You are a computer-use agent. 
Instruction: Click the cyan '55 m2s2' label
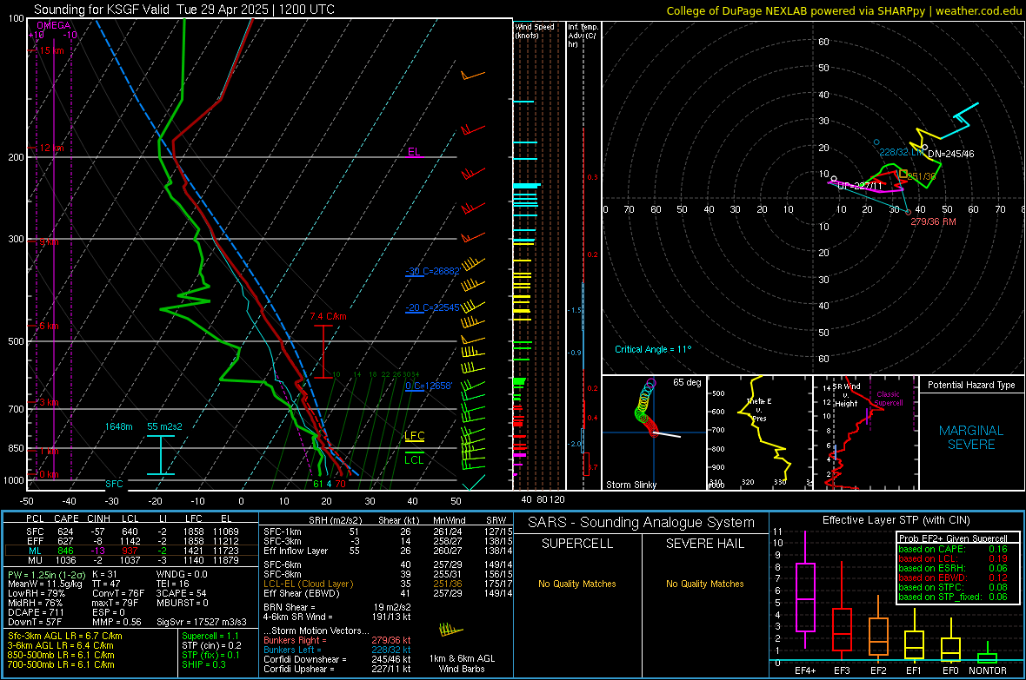164,426
